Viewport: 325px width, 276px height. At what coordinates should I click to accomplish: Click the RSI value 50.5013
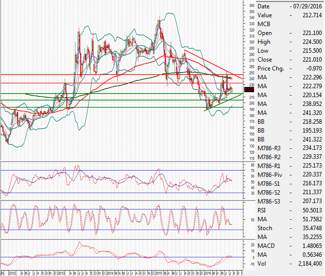point(312,210)
